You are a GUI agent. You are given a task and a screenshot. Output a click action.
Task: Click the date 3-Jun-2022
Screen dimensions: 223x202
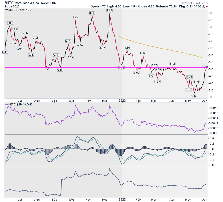point(12,6)
